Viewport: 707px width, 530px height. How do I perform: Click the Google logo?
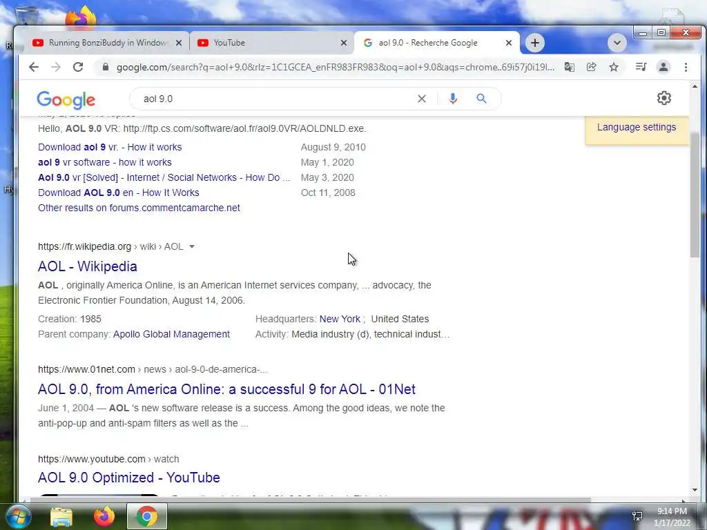click(x=66, y=99)
